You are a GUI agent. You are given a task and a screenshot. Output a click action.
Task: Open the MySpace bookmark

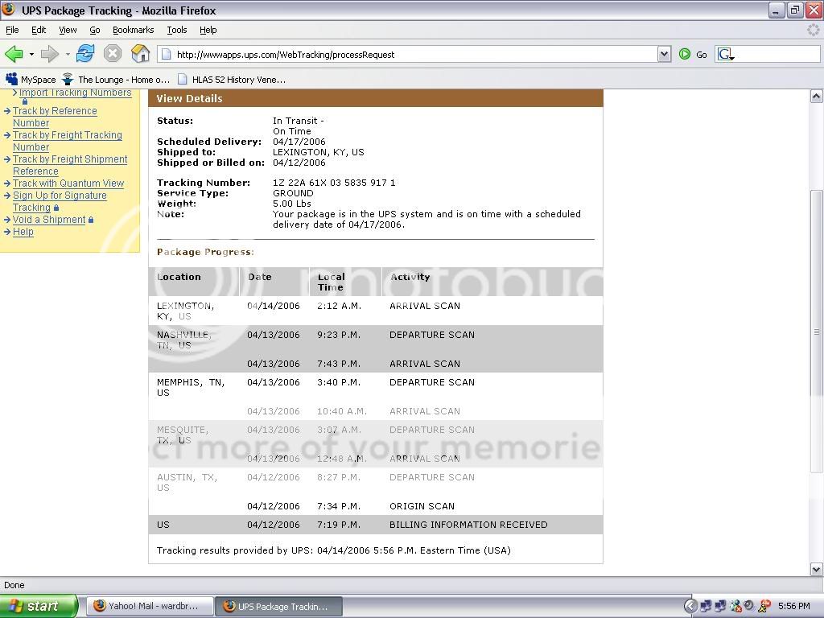(x=31, y=80)
